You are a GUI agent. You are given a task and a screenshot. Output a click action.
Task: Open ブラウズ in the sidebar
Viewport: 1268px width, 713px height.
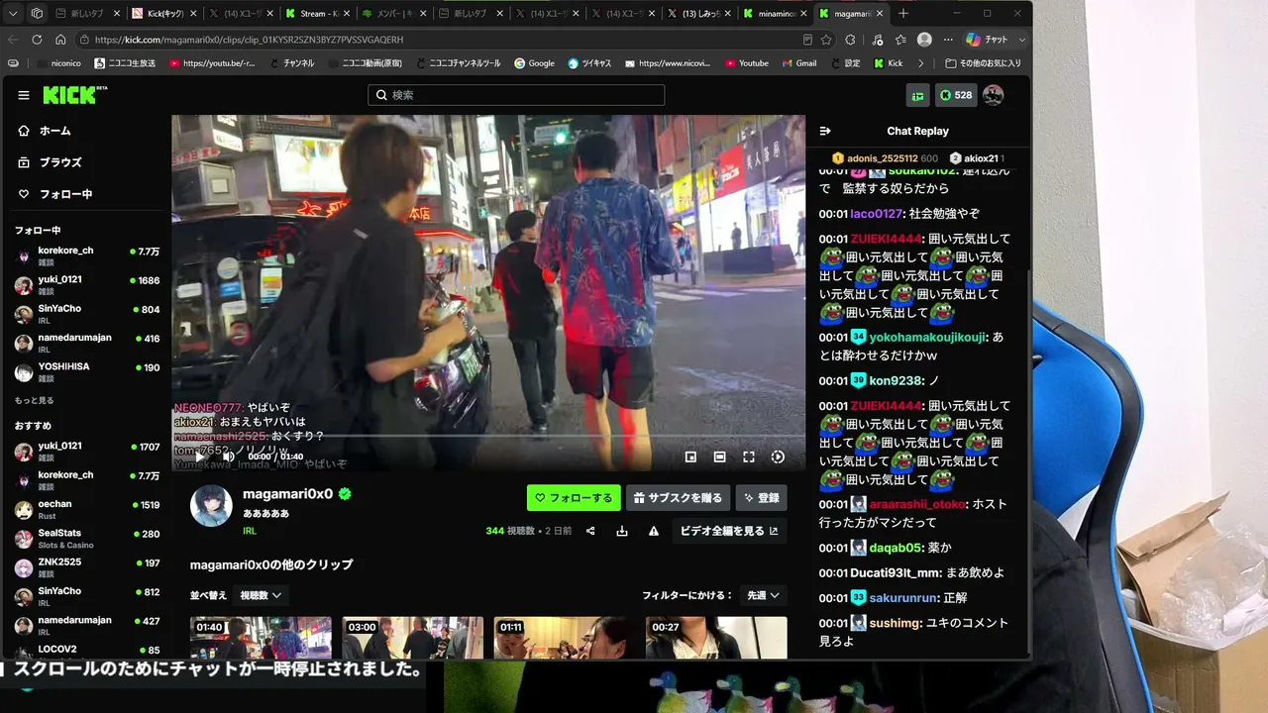click(50, 162)
